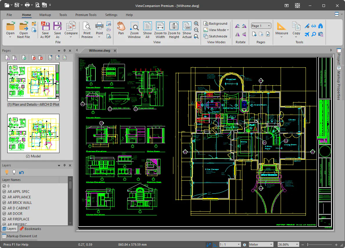Click the Show Actual size icon
This screenshot has height=248, width=345.
tap(187, 30)
